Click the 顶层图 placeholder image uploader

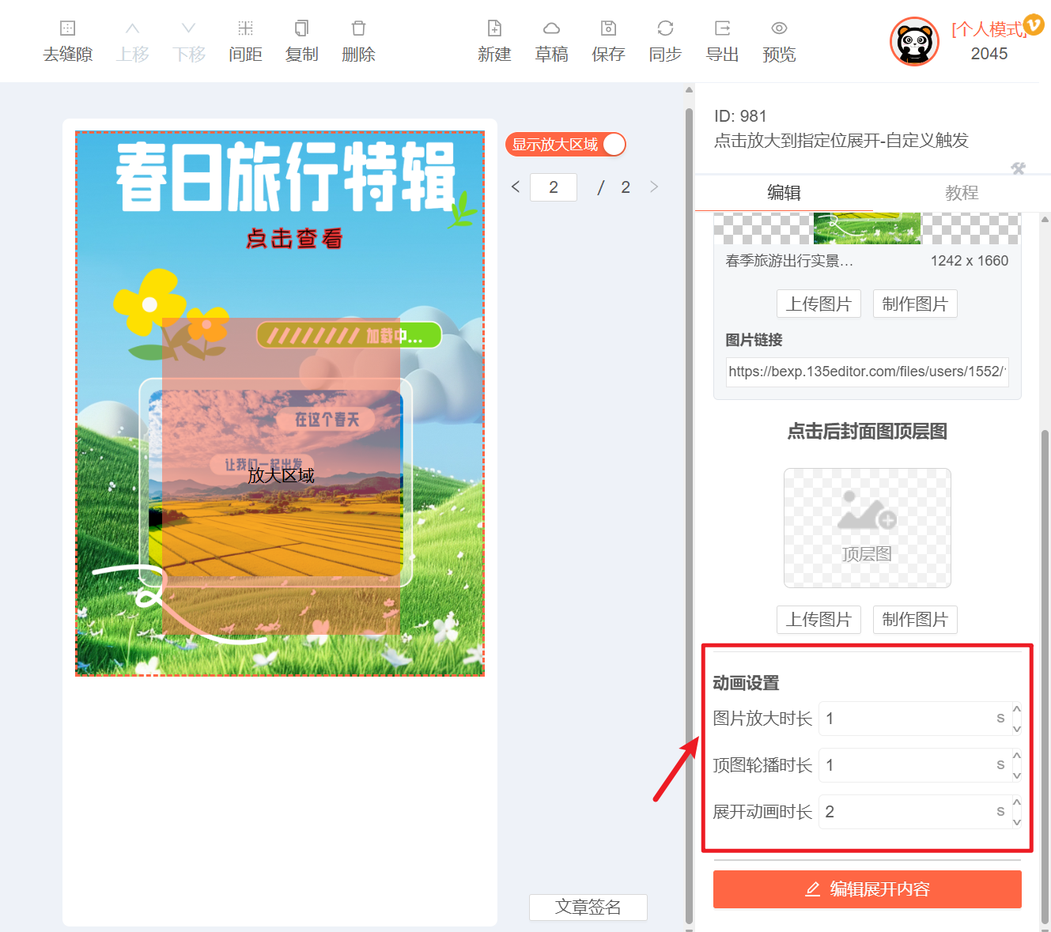pyautogui.click(x=867, y=528)
